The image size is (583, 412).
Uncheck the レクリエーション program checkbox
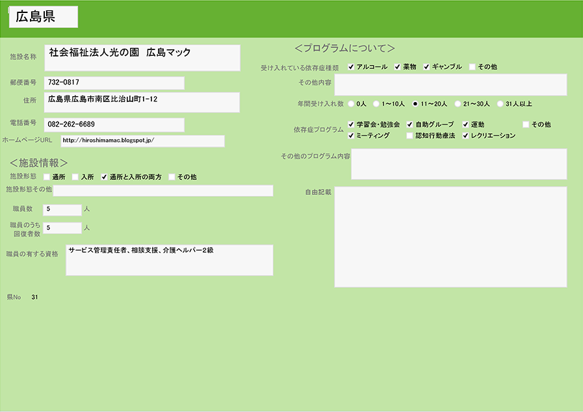pos(466,136)
